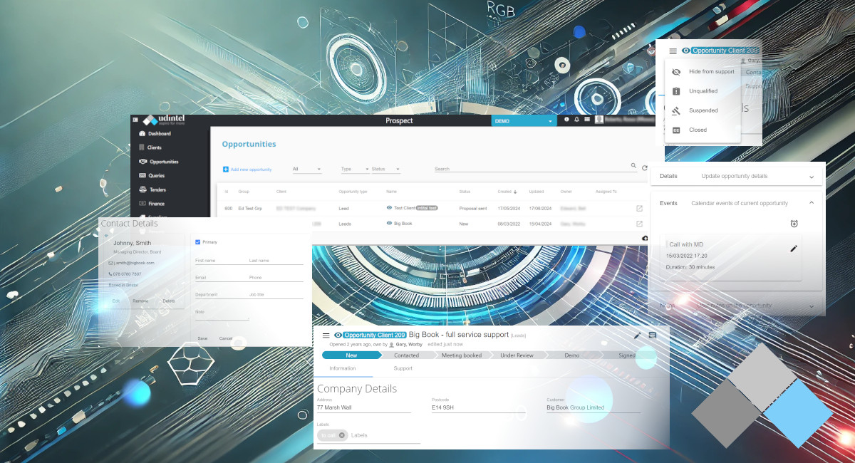Select Hide from support option
This screenshot has height=463, width=855.
(x=710, y=72)
